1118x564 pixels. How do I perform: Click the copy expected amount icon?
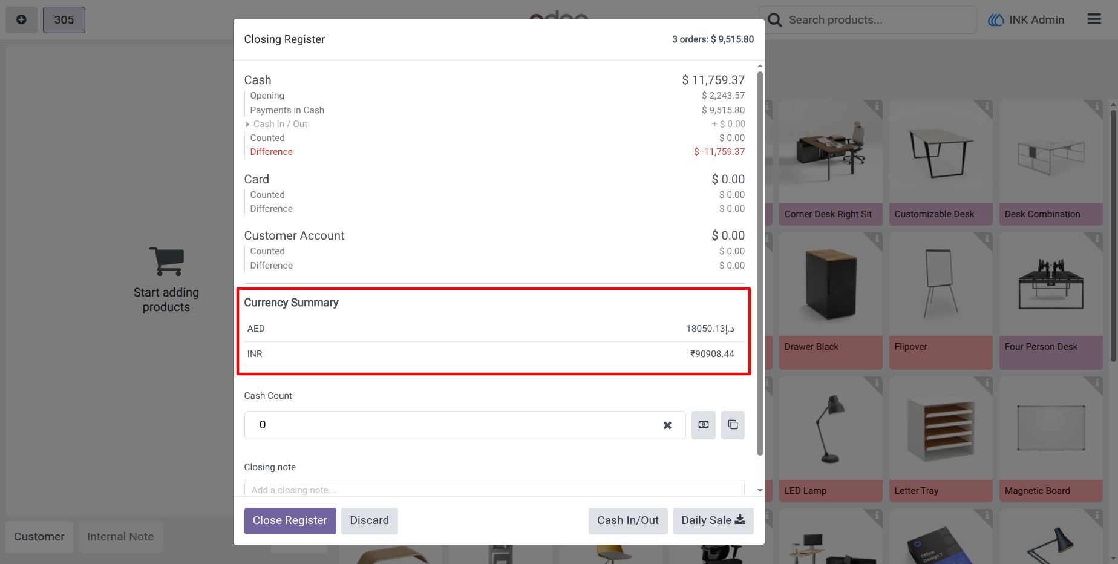tap(733, 425)
